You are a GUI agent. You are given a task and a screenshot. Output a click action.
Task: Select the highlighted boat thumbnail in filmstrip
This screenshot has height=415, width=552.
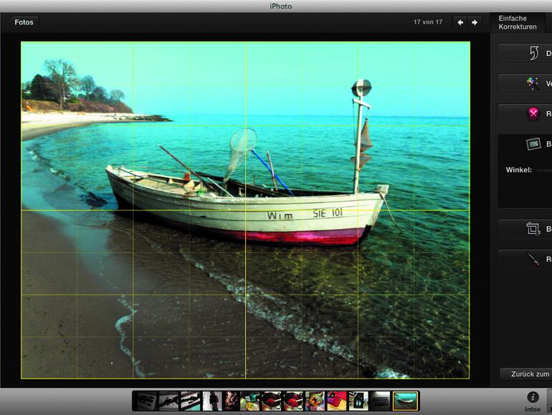(405, 401)
